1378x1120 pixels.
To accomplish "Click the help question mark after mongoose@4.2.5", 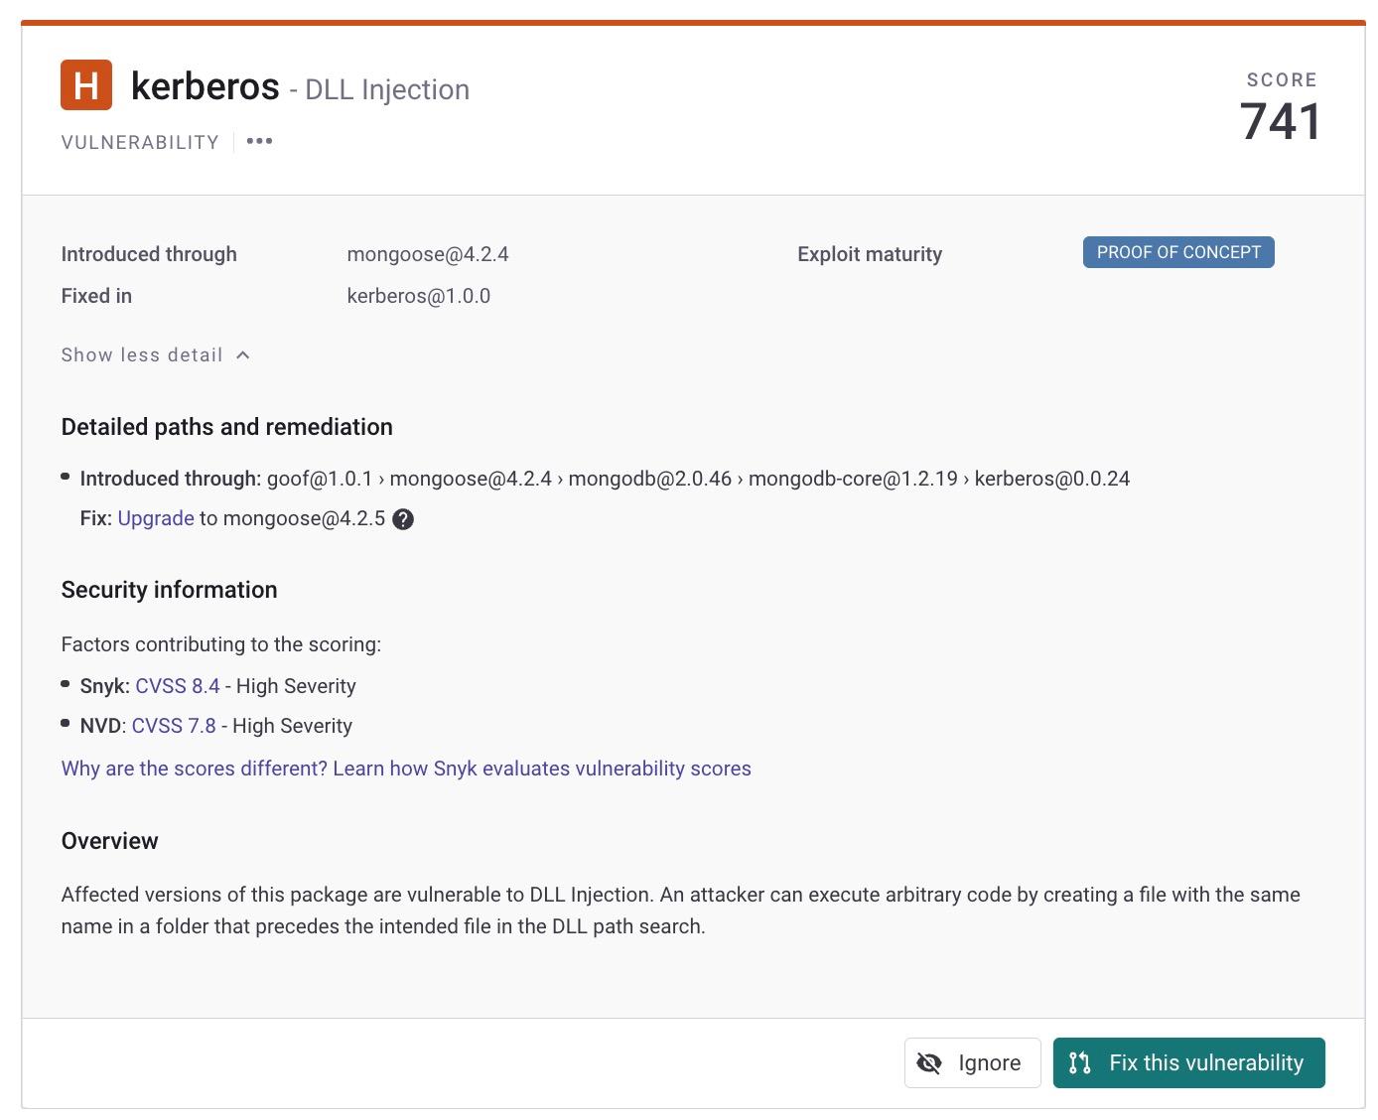I will [x=403, y=519].
